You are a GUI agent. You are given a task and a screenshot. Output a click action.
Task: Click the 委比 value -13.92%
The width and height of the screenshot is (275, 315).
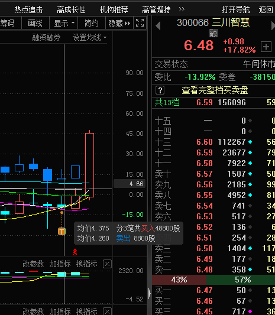tap(200, 77)
